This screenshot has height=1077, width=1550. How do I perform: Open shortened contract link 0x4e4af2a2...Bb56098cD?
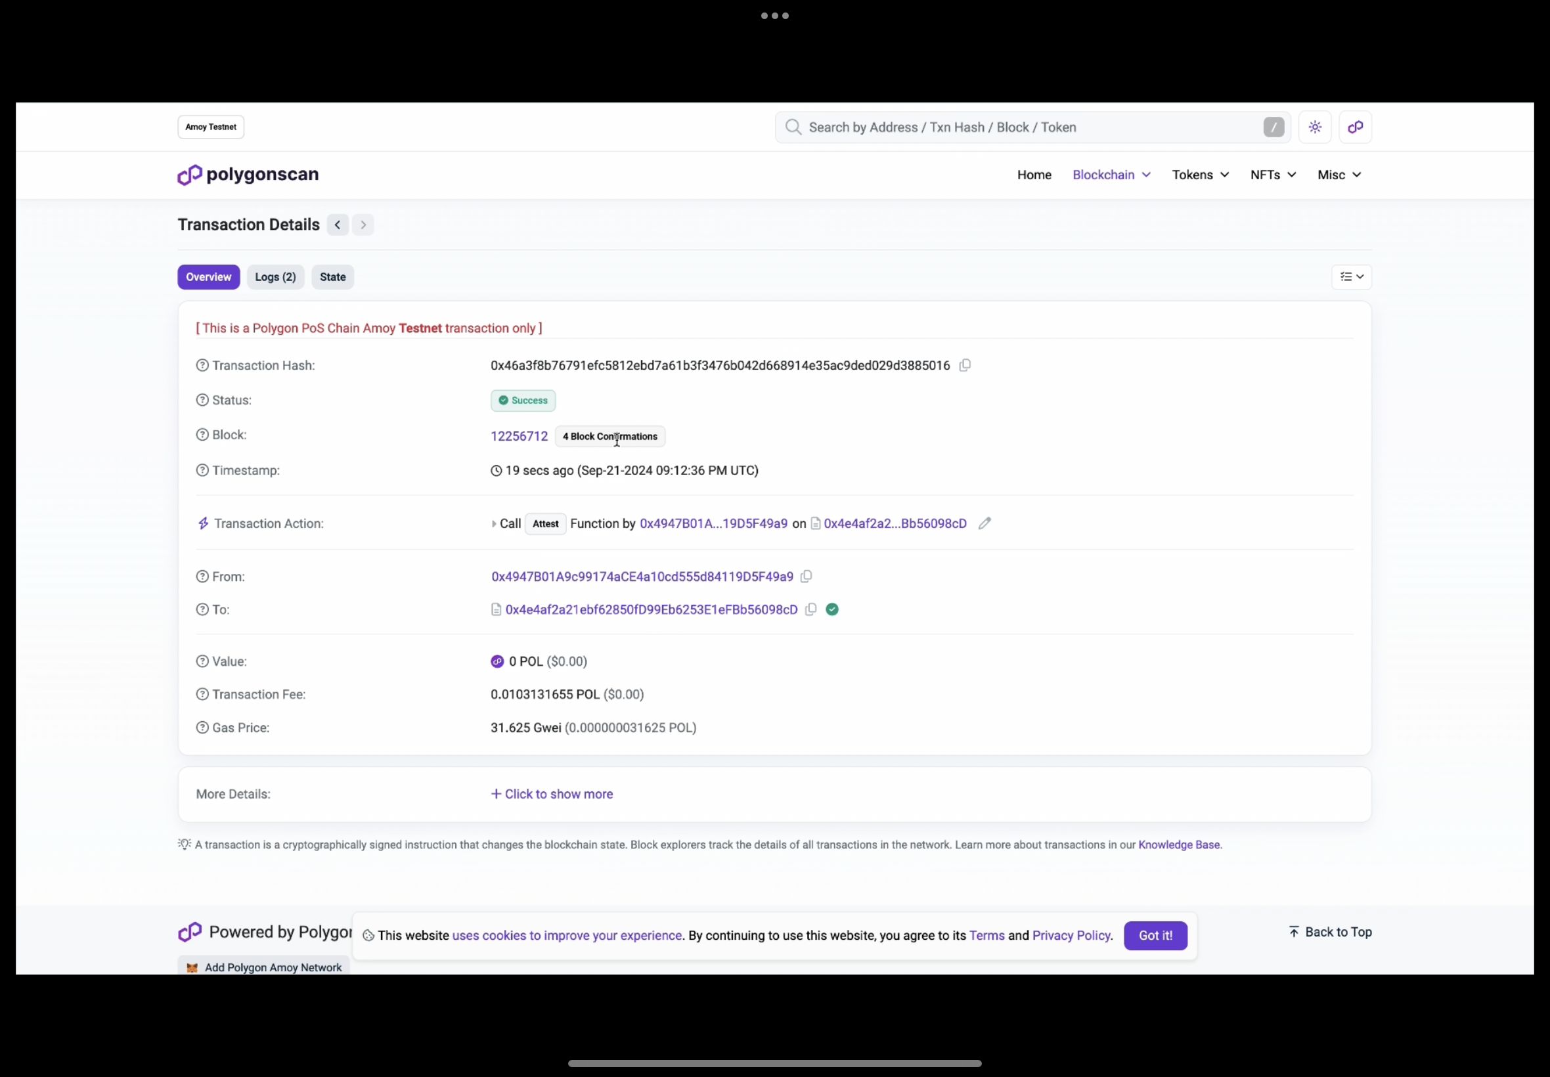[x=895, y=523]
